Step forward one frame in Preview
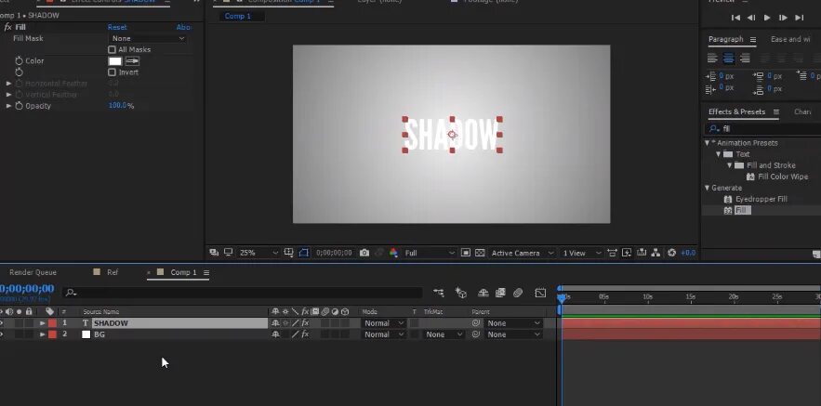 click(x=783, y=18)
